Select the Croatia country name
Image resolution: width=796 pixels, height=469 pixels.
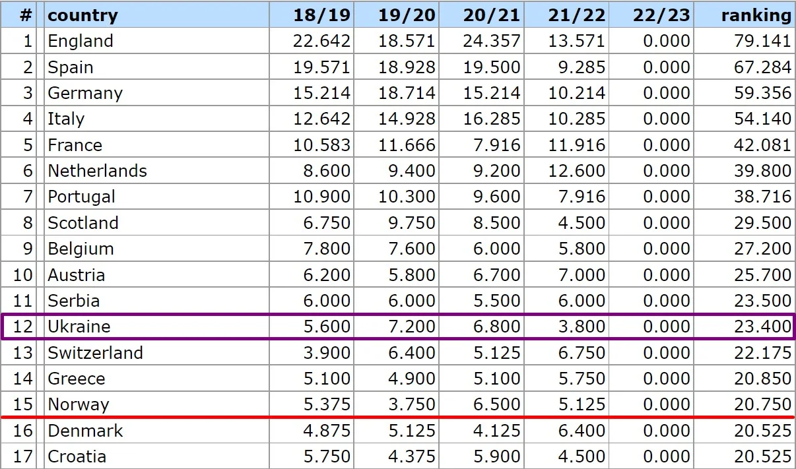pyautogui.click(x=77, y=456)
